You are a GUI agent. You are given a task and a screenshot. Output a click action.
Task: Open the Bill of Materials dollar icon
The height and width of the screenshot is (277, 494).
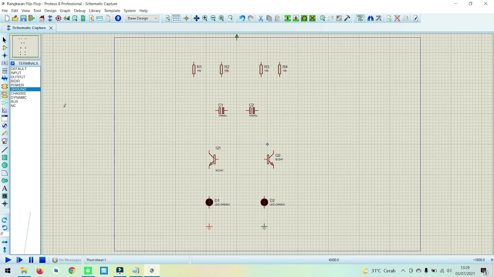(91, 18)
